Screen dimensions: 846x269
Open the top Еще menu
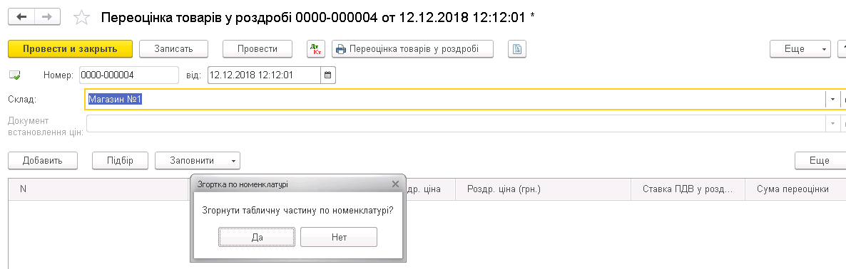point(800,49)
